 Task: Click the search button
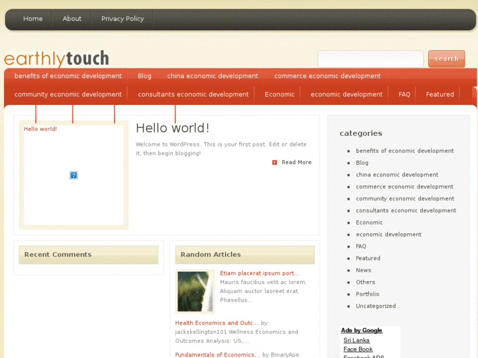(x=446, y=59)
